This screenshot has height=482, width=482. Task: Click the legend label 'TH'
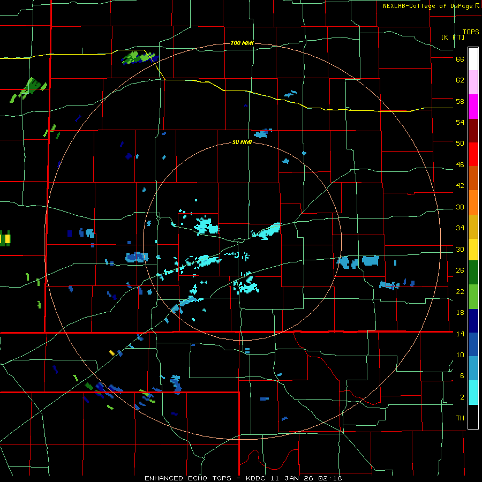click(460, 418)
